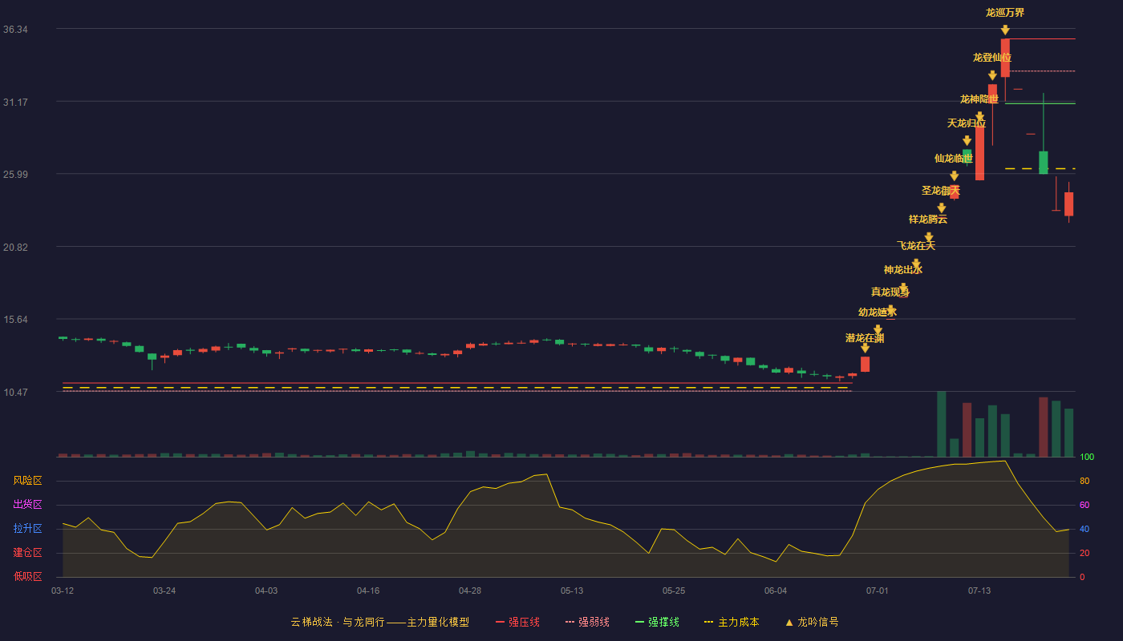Select the 拉升区 zone label
Viewport: 1123px width, 641px height.
point(27,529)
